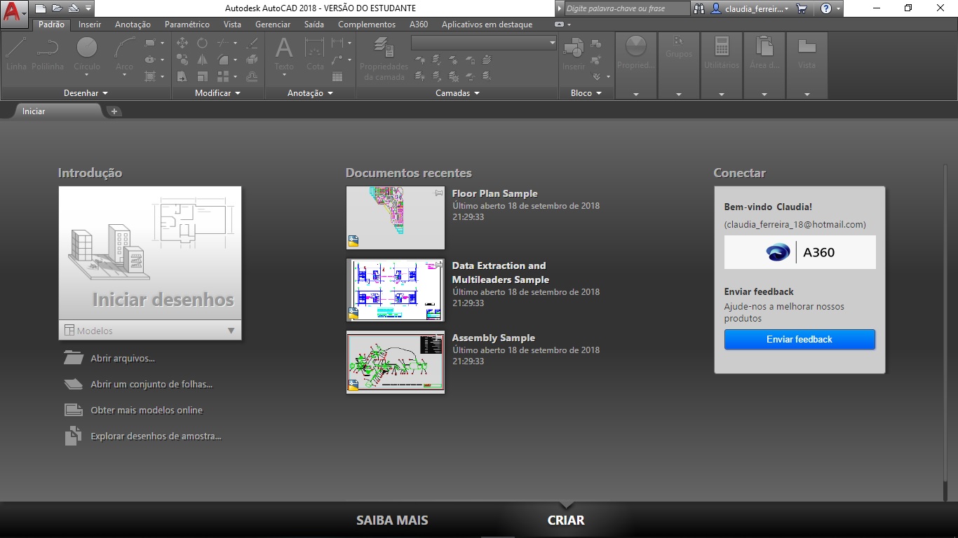Pin the Data Extraction and Multileaders Sample document
The image size is (958, 538).
pos(439,265)
